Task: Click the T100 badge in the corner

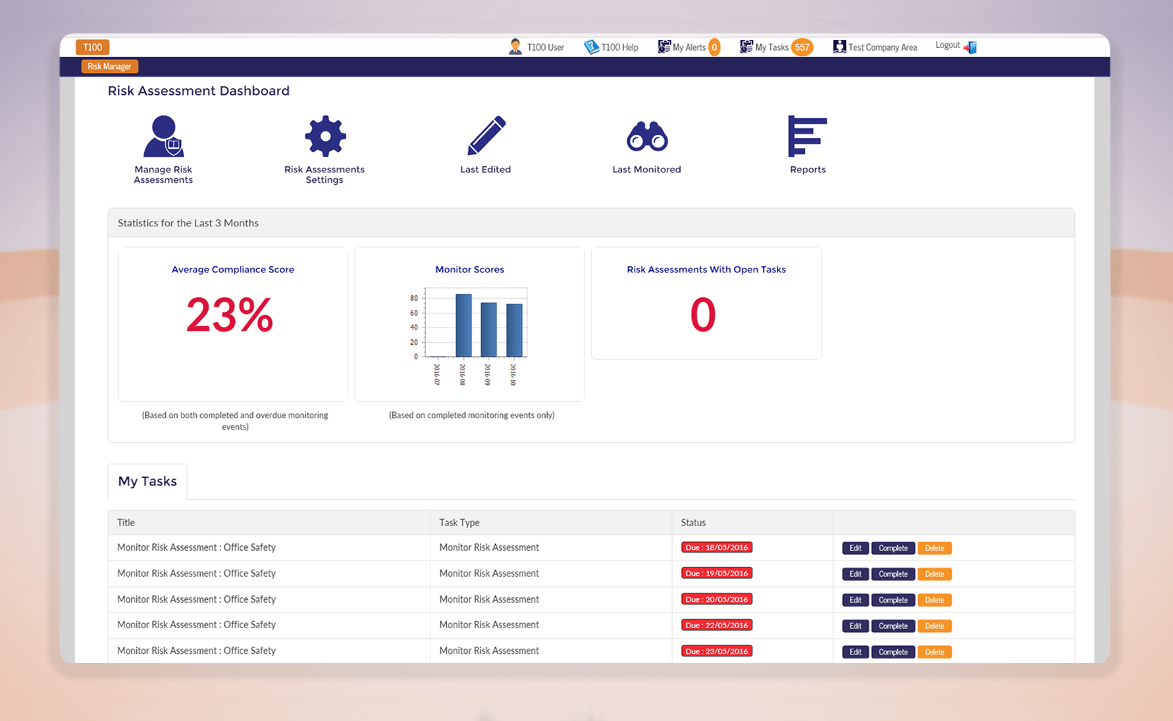Action: [x=92, y=47]
